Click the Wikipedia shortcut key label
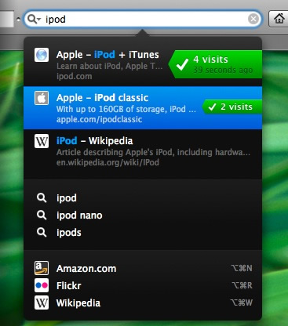Screen dimensions: 288x326 pyautogui.click(x=241, y=302)
